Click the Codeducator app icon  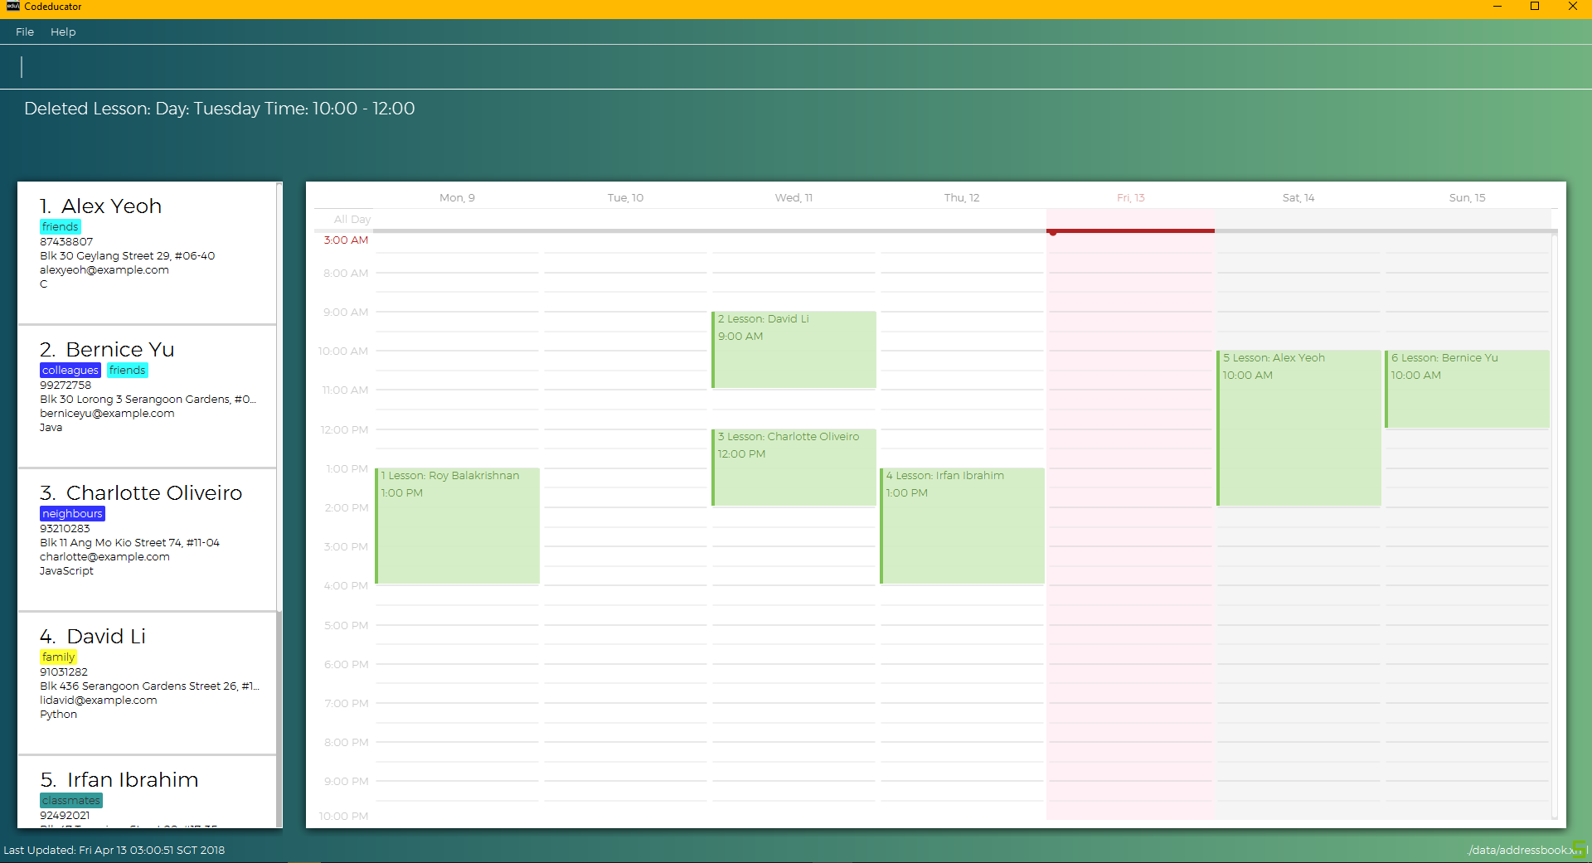point(12,6)
